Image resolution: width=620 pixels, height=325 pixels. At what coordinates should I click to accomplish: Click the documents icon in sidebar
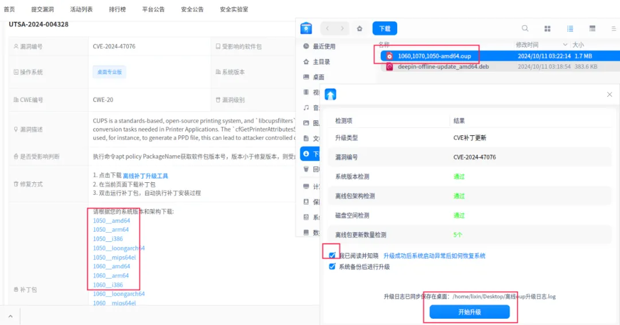(306, 138)
